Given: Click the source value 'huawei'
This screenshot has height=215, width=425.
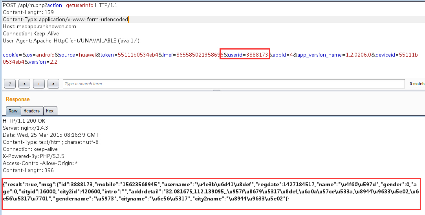Looking at the screenshot, I should point(88,55).
